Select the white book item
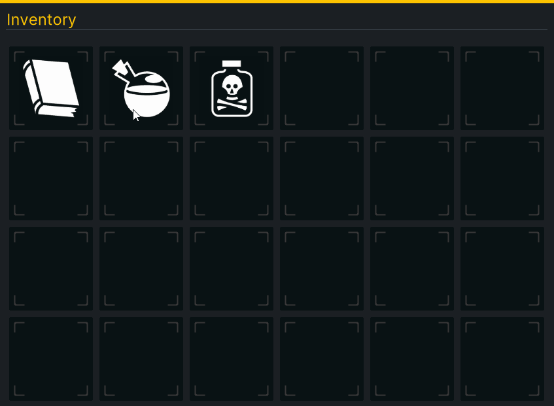This screenshot has height=406, width=554. click(x=51, y=88)
